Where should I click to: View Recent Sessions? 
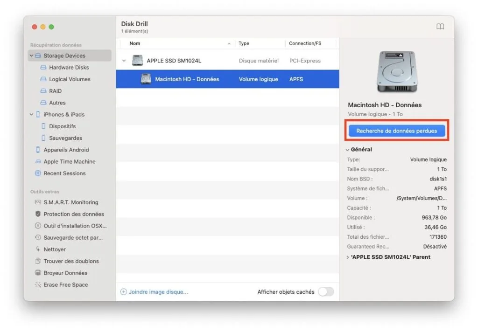[63, 173]
